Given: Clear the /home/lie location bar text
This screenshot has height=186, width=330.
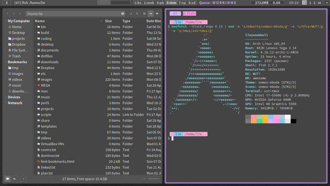Looking at the screenshot, I should click(123, 14).
